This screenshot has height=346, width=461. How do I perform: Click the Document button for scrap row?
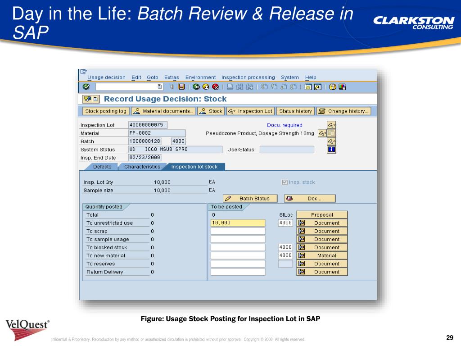322,231
